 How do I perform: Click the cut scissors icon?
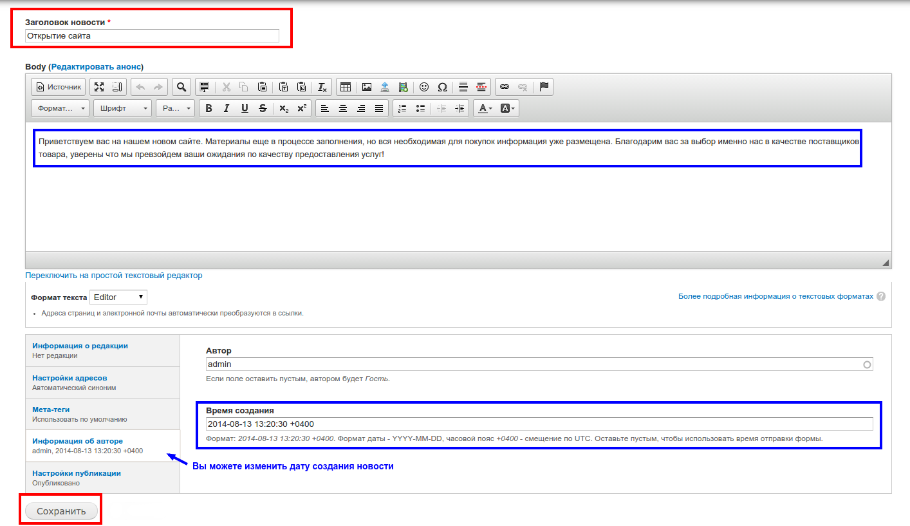click(226, 87)
